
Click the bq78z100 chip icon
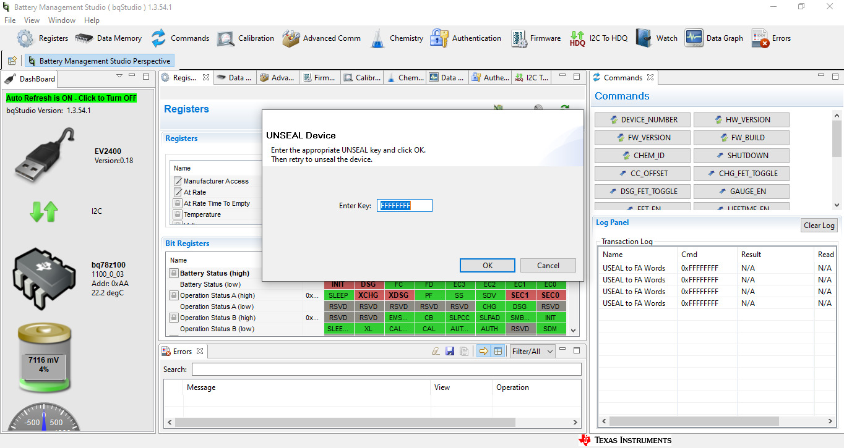(x=43, y=279)
